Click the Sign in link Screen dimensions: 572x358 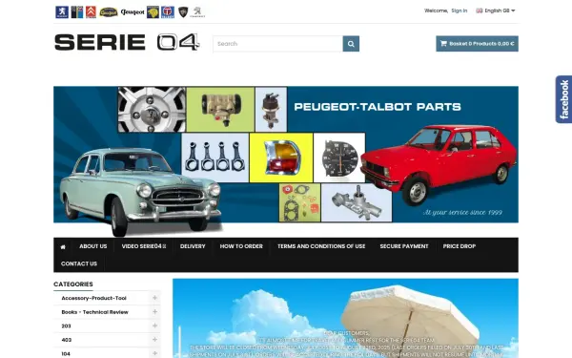pos(460,11)
